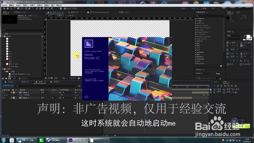Open parent 无 dropdown for layer 1
Image resolution: width=254 pixels, height=143 pixels.
pyautogui.click(x=68, y=92)
